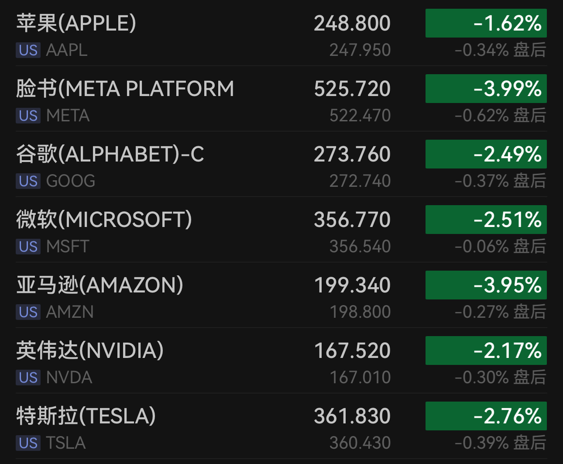Screen dimensions: 563x464
Task: Click the US market badge beside NVDA
Action: click(28, 378)
